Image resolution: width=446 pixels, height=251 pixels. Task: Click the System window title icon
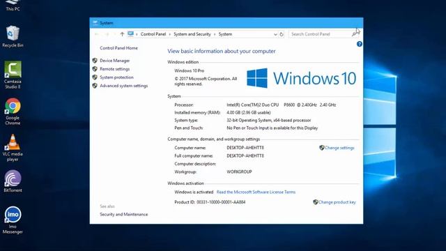click(x=95, y=22)
